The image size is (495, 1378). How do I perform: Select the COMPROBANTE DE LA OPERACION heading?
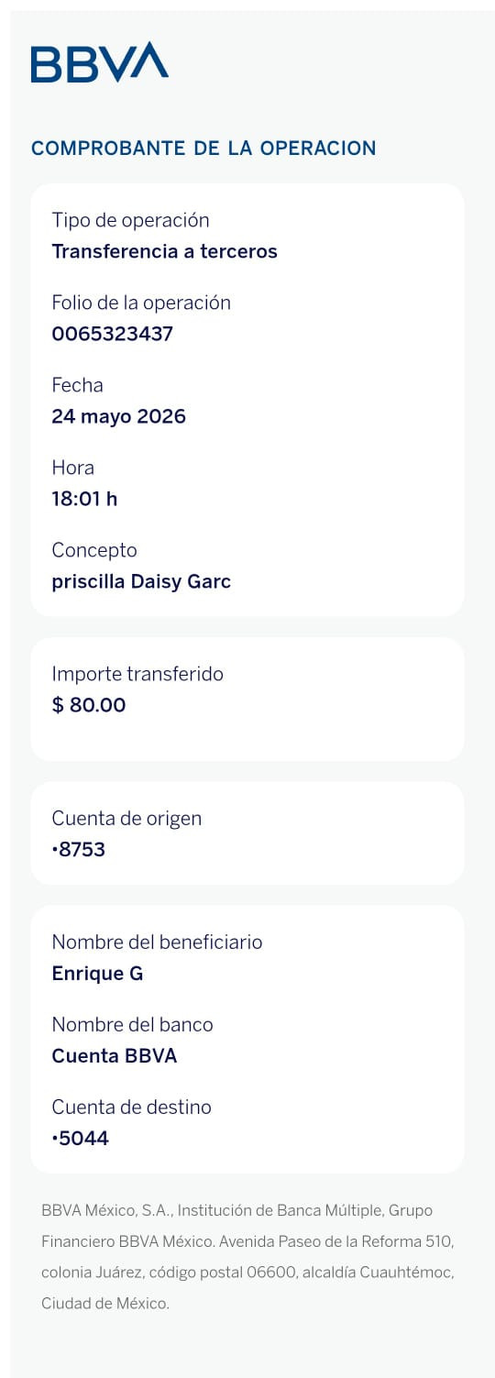(203, 149)
